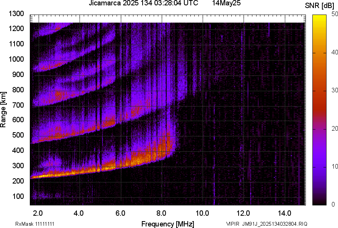Screen dimensions: 338x228
Task: Click the "Frequency [MHz]" axis label
Action: click(168, 224)
